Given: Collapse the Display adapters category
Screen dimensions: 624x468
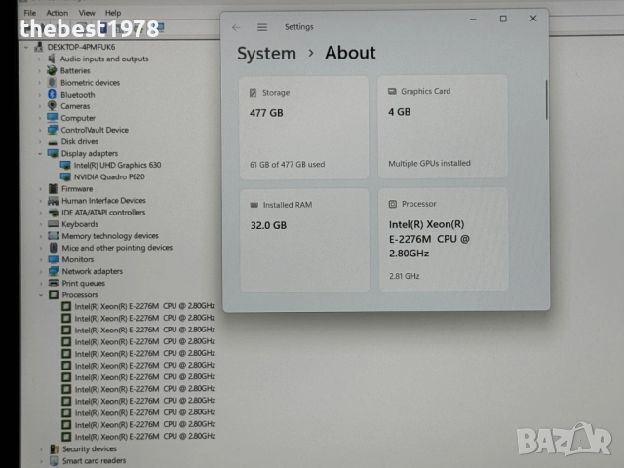Looking at the screenshot, I should click(40, 153).
